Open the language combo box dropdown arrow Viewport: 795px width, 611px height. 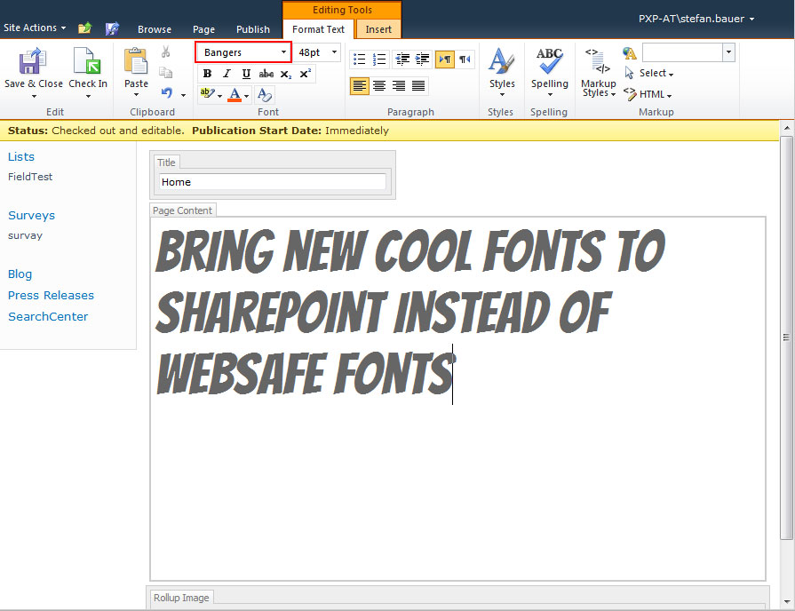[x=728, y=52]
